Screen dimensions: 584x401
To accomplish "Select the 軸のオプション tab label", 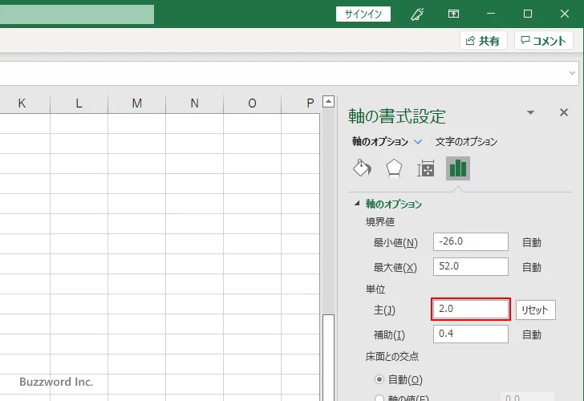I will coord(380,142).
